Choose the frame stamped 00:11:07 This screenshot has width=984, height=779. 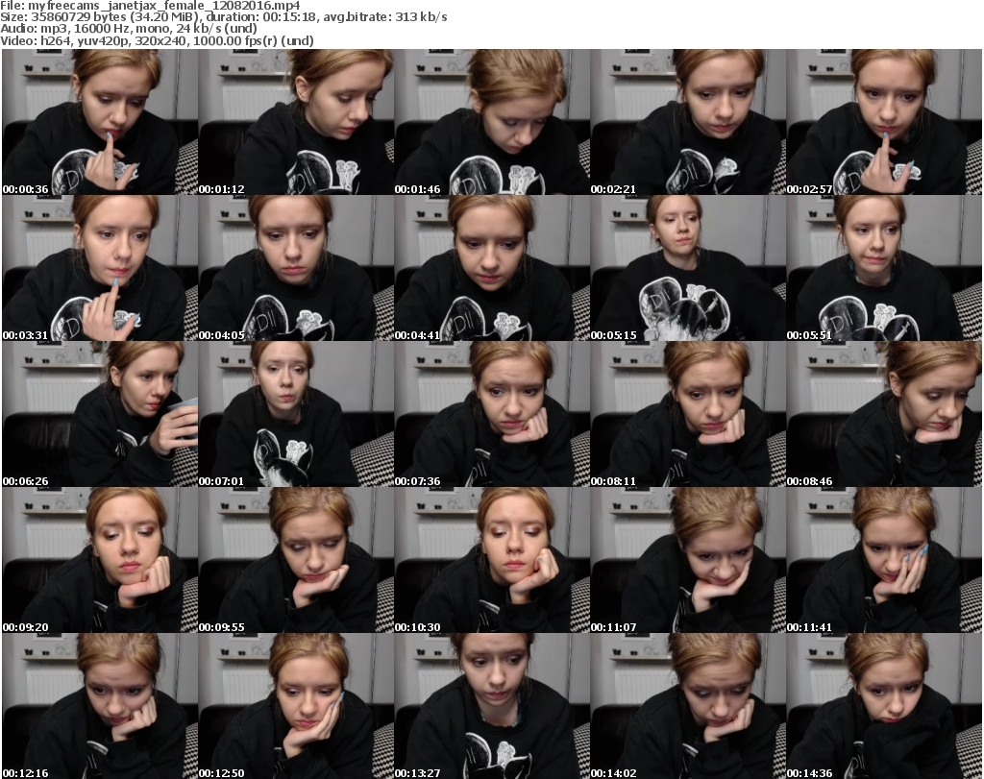pyautogui.click(x=688, y=560)
